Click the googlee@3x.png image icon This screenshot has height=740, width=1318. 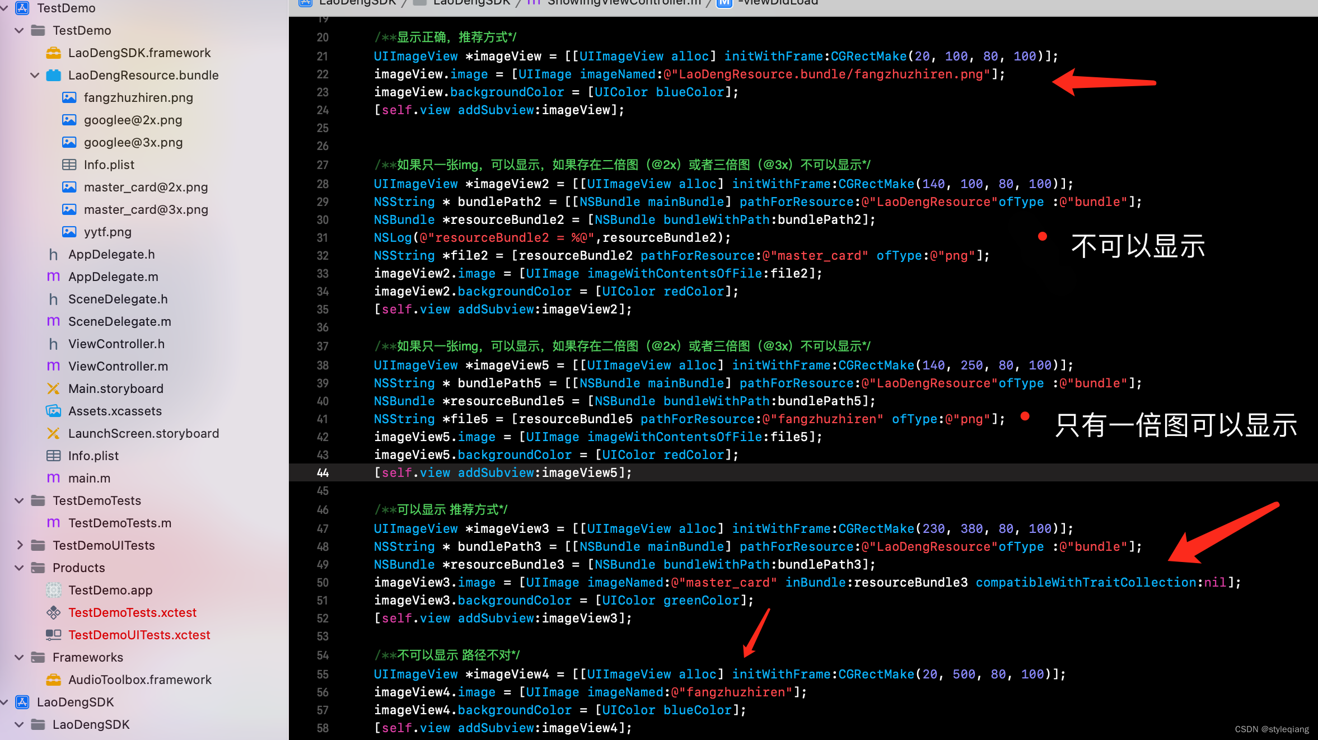pos(69,143)
